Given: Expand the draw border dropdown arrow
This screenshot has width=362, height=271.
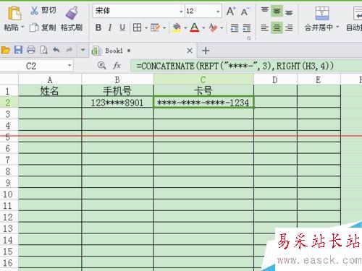Looking at the screenshot, I should tap(164, 28).
